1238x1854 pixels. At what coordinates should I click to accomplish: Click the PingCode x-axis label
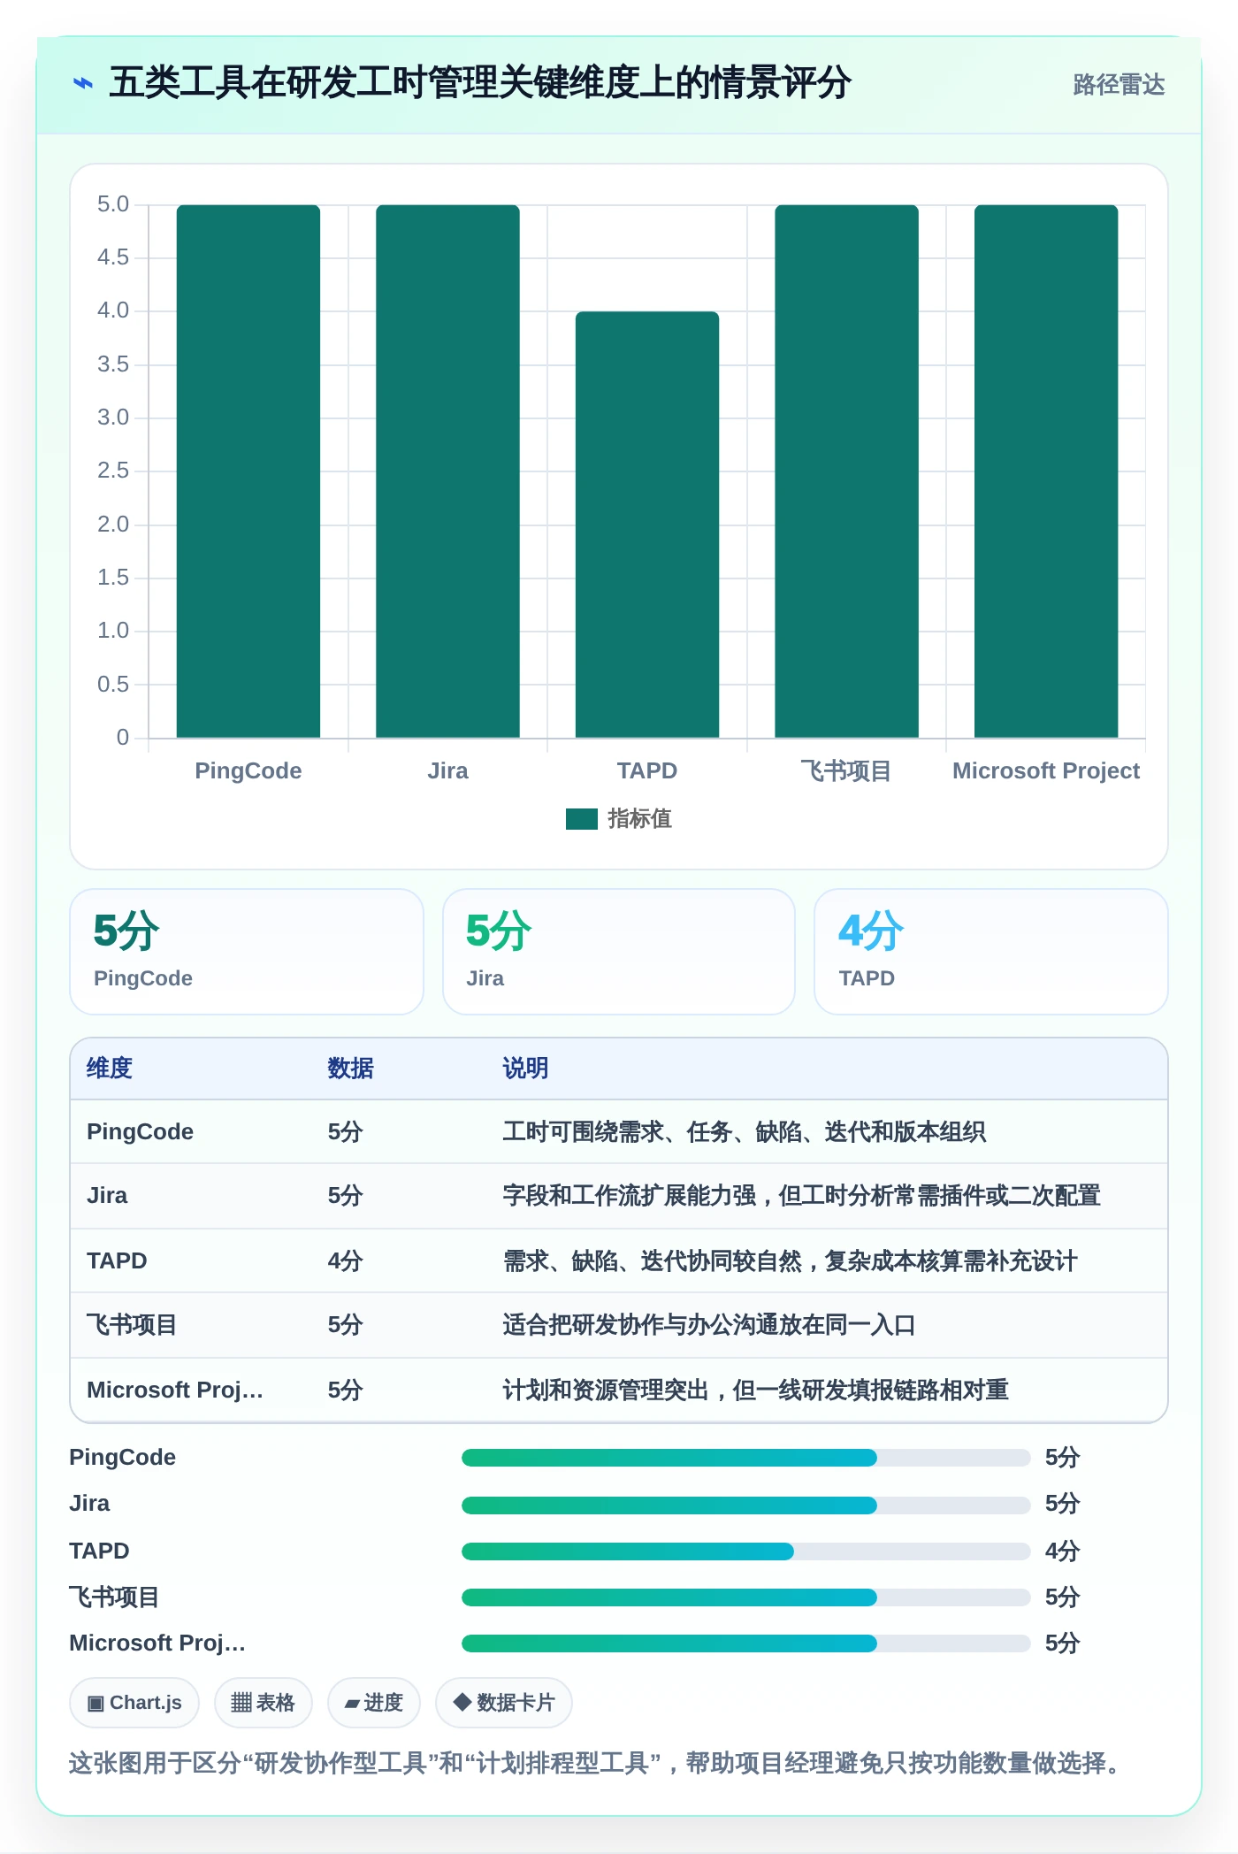click(x=248, y=771)
